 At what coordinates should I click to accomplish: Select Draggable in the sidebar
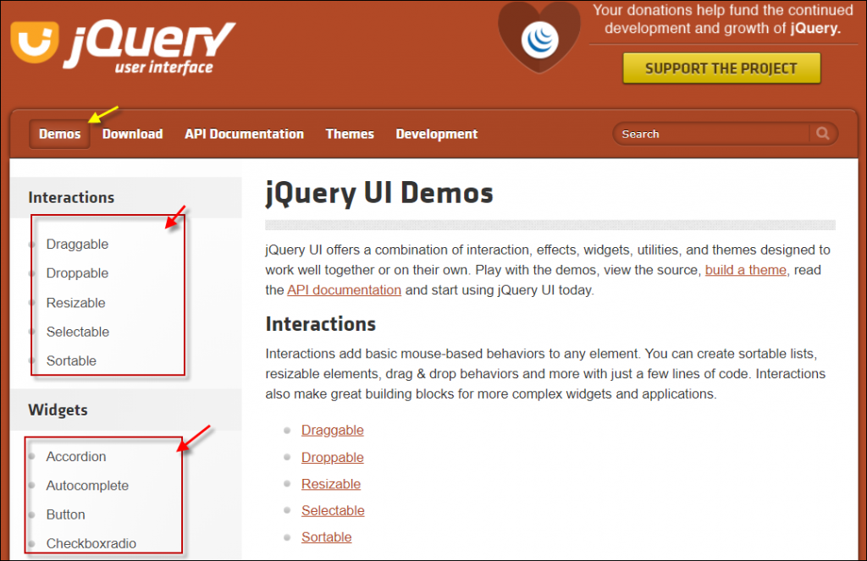77,245
